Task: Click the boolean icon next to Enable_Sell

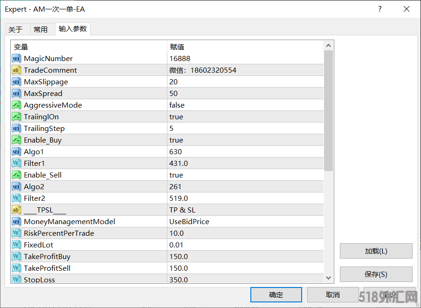Action: point(16,175)
